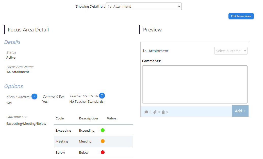Click the red Below color dot
Viewport: 263px width, 159px height.
pos(103,152)
